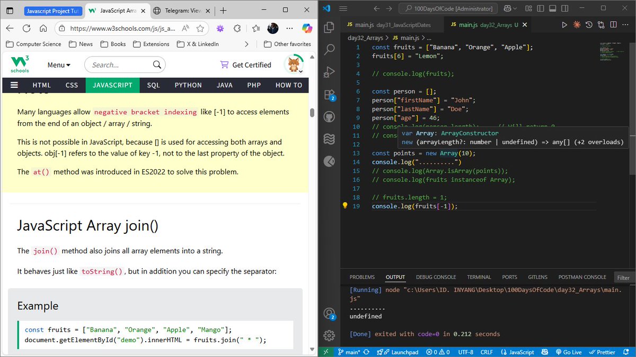
Task: Switch to TERMINAL panel tab
Action: tap(479, 277)
